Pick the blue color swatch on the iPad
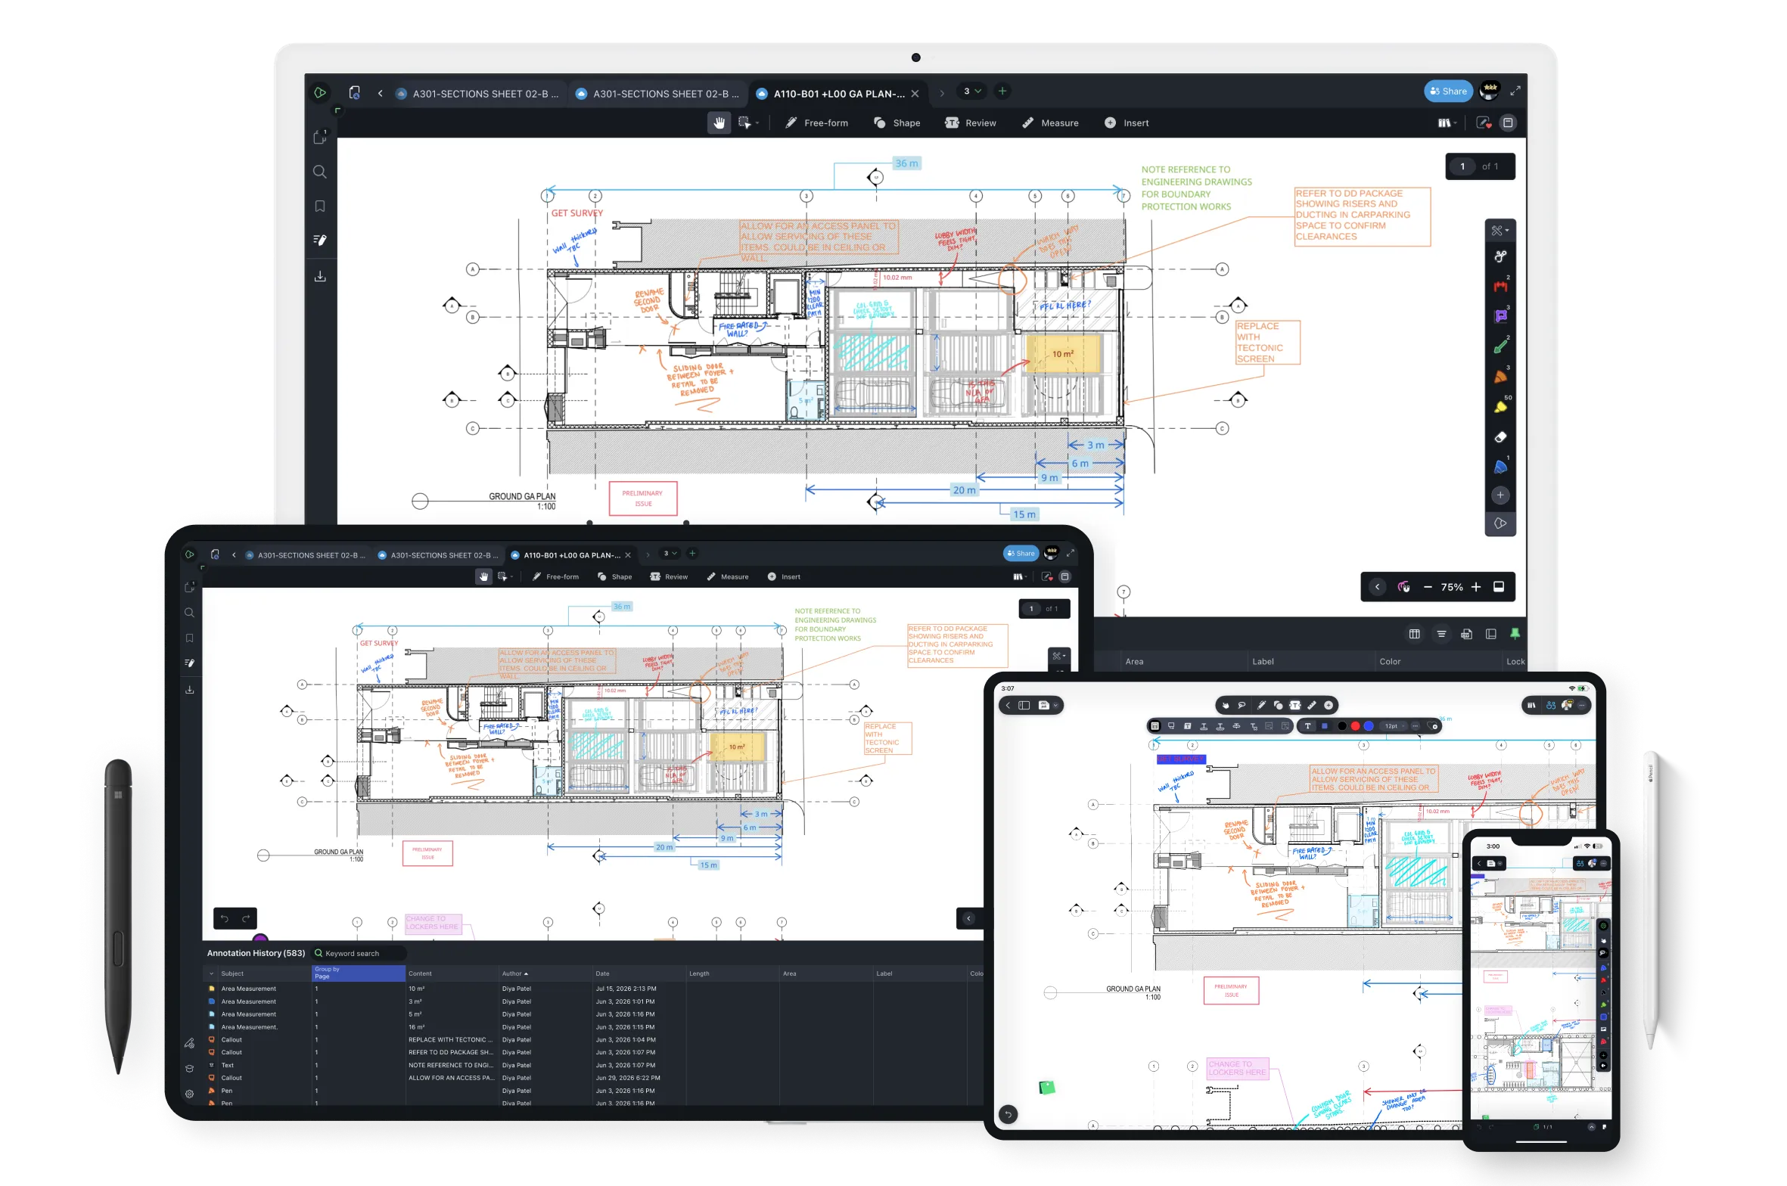This screenshot has width=1787, height=1186. point(1369,726)
